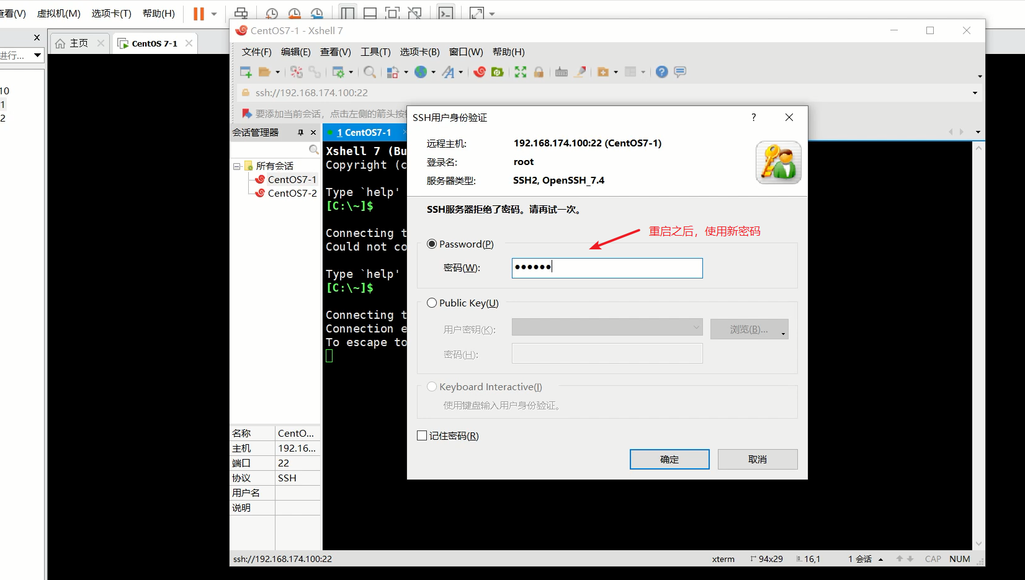Image resolution: width=1025 pixels, height=580 pixels.
Task: Open the 编辑(E) menu in Xshell
Action: tap(296, 52)
